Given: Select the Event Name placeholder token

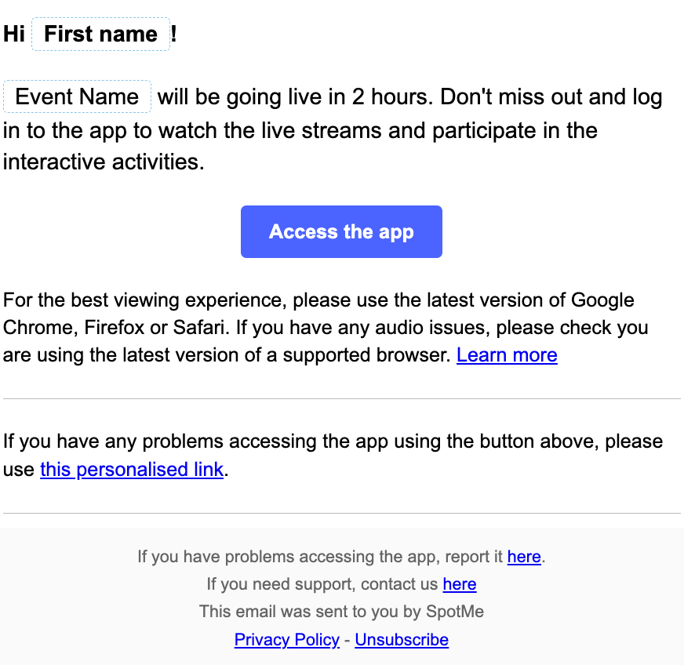Looking at the screenshot, I should [77, 96].
